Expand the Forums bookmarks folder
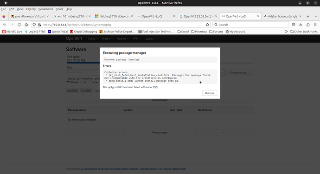 click(216, 32)
